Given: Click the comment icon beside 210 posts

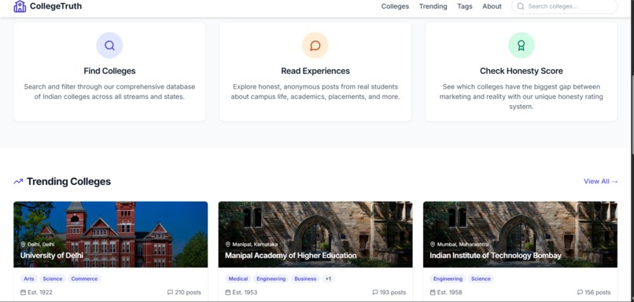Looking at the screenshot, I should click(x=170, y=293).
